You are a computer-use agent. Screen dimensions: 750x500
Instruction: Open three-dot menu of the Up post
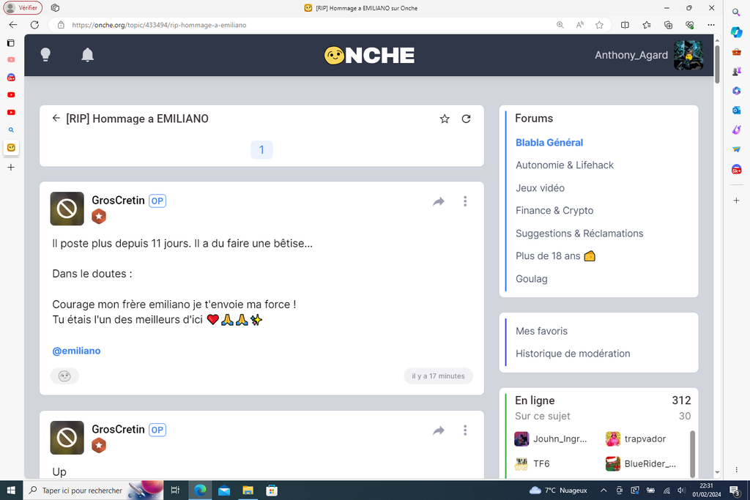[465, 430]
